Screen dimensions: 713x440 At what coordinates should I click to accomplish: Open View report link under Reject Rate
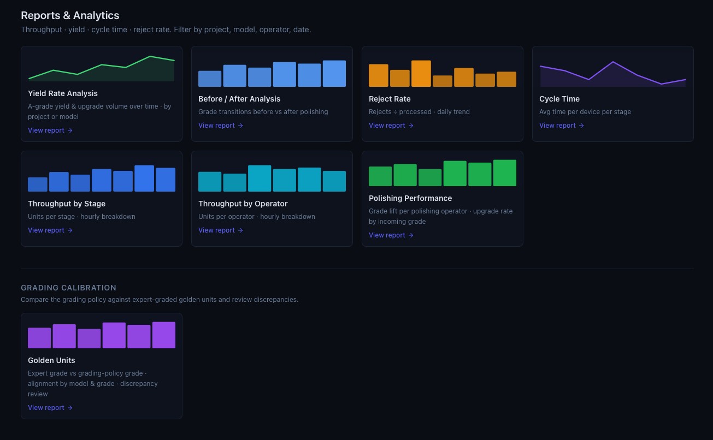(x=391, y=126)
